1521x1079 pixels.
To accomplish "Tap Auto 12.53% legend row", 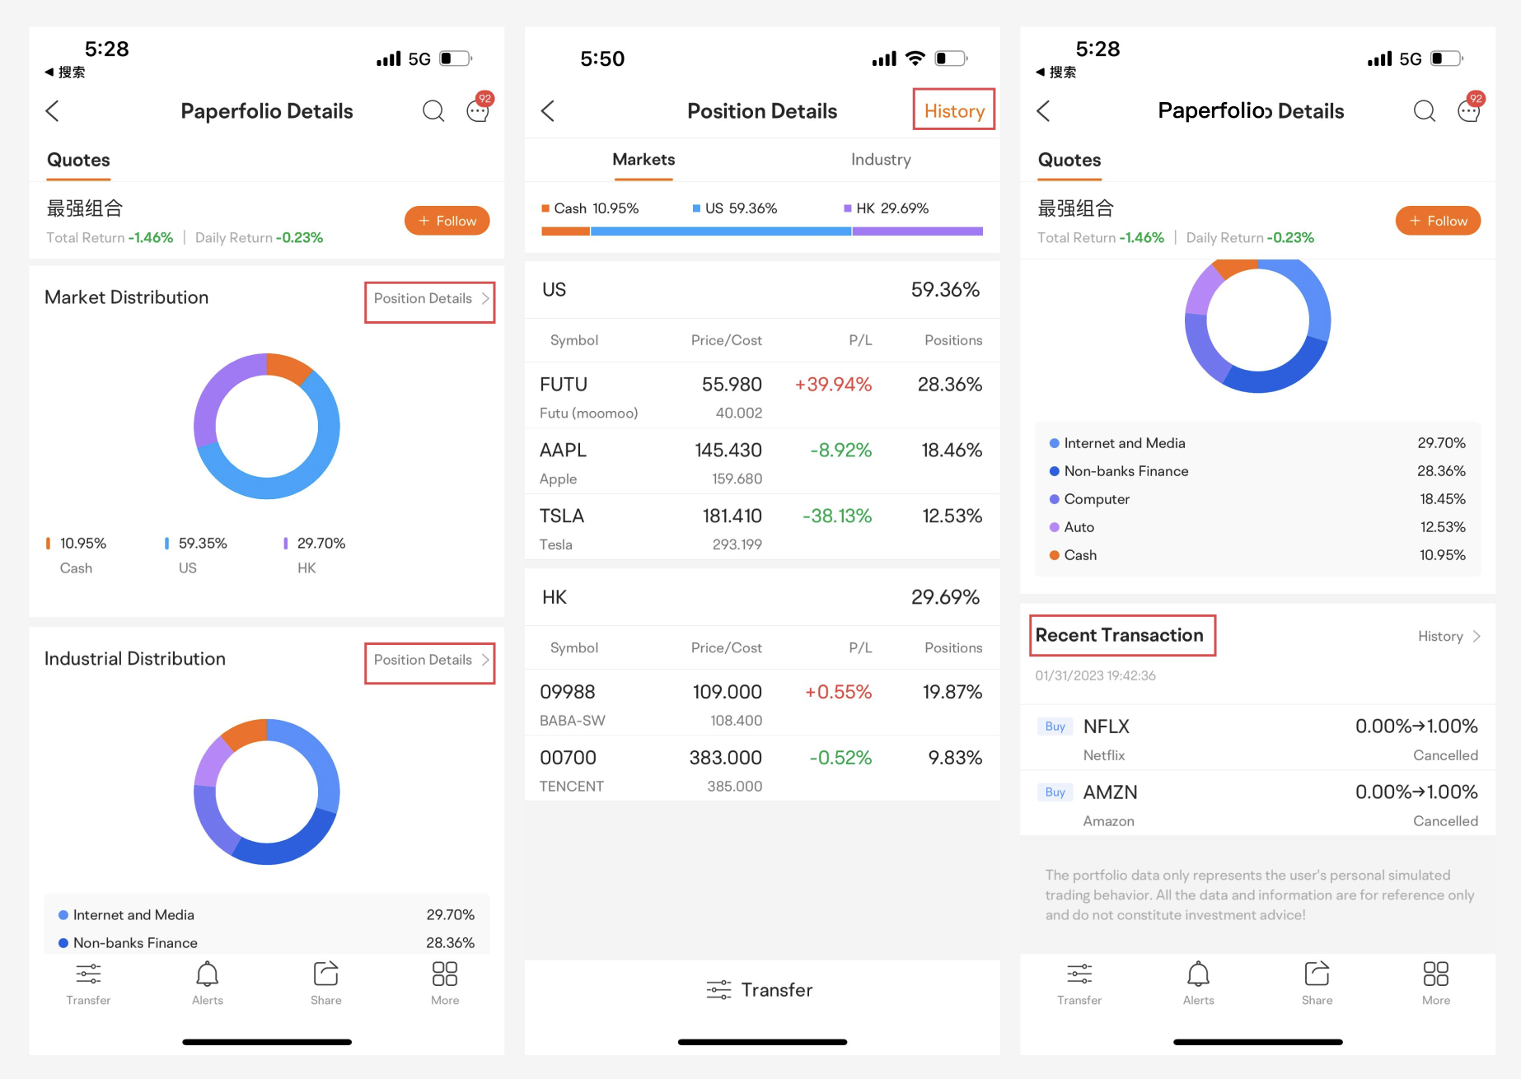I will pos(1258,527).
